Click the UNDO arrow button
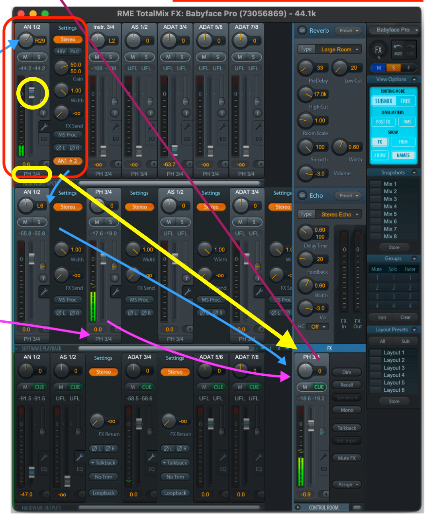 [398, 50]
